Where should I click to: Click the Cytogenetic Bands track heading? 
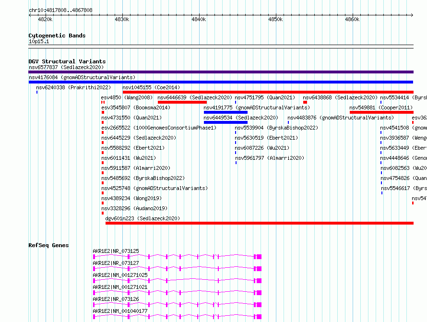click(57, 36)
